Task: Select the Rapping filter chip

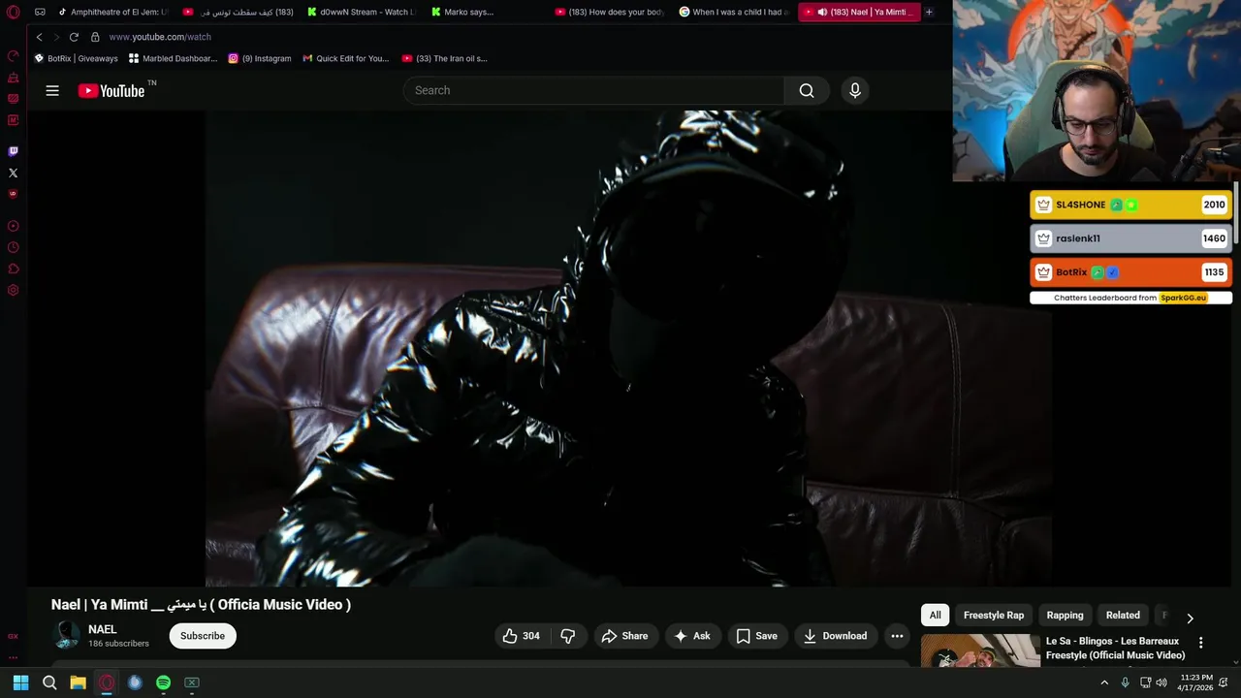Action: [1065, 616]
